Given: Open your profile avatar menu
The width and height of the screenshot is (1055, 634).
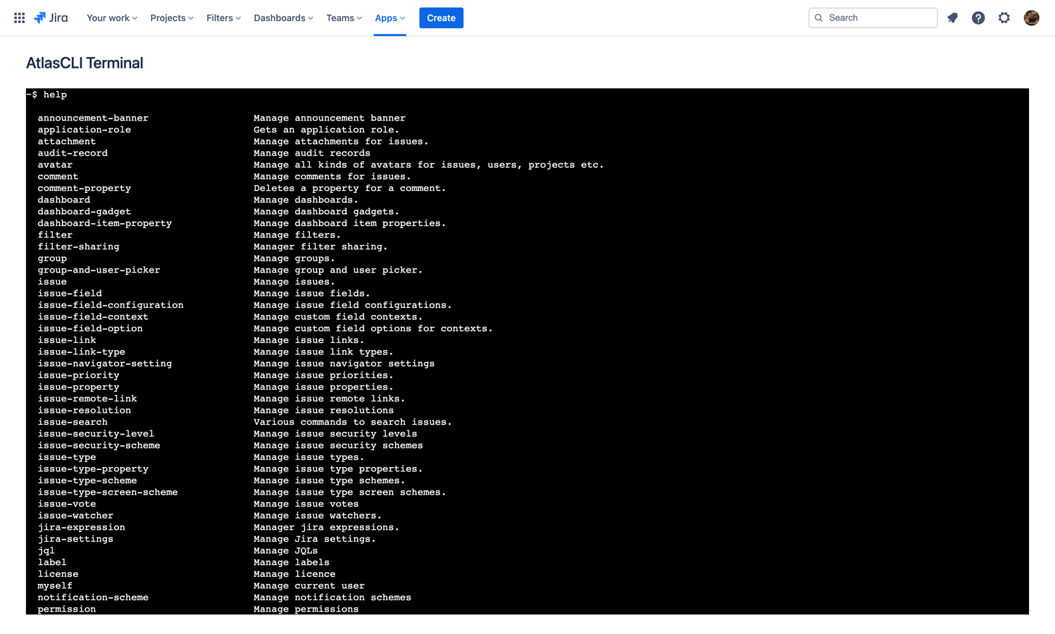Looking at the screenshot, I should pyautogui.click(x=1031, y=18).
